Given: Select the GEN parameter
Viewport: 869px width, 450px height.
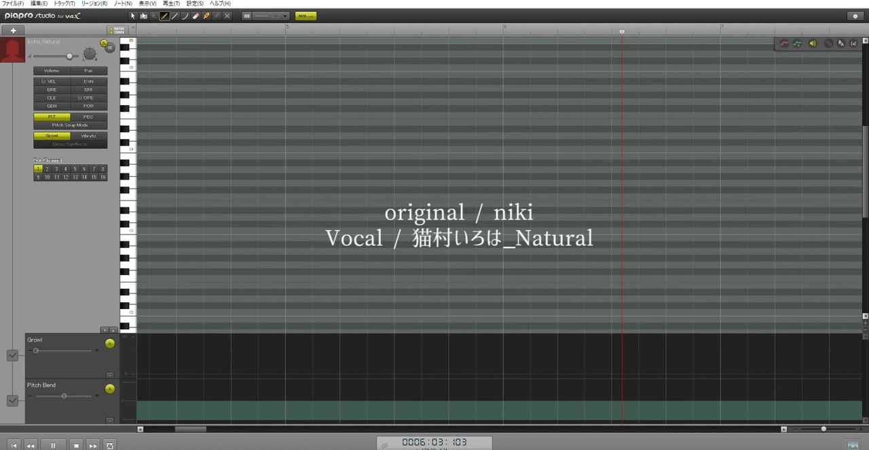Looking at the screenshot, I should [x=52, y=106].
